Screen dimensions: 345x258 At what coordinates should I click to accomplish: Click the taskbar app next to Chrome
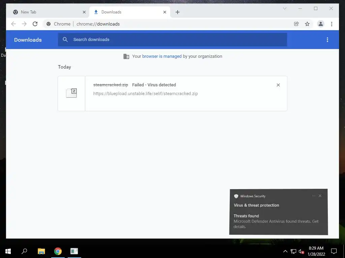74,251
